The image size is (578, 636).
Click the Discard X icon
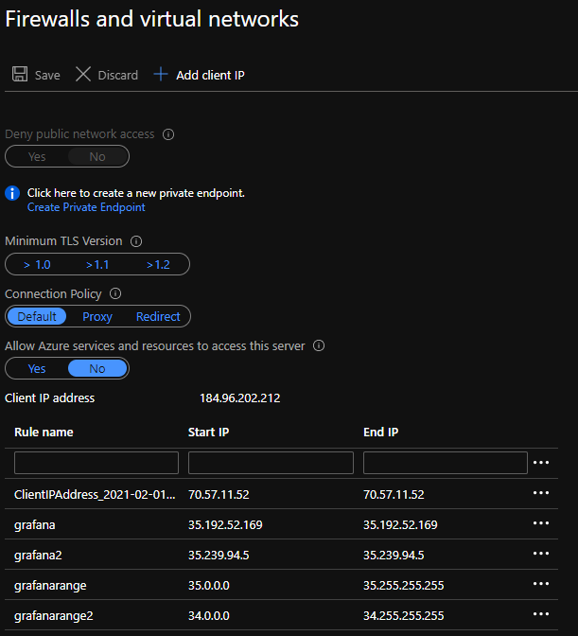click(83, 75)
